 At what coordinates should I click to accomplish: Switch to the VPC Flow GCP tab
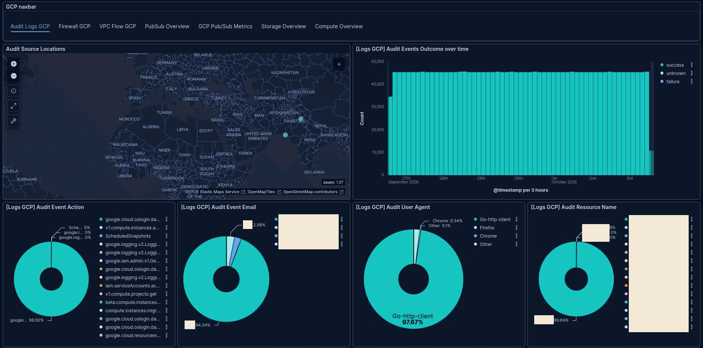click(118, 26)
